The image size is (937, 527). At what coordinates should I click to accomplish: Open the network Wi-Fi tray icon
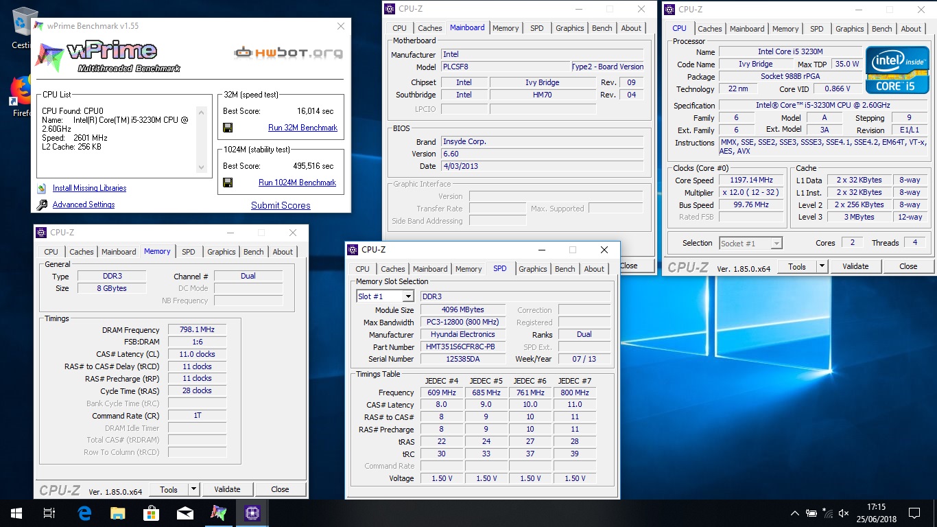pyautogui.click(x=828, y=513)
